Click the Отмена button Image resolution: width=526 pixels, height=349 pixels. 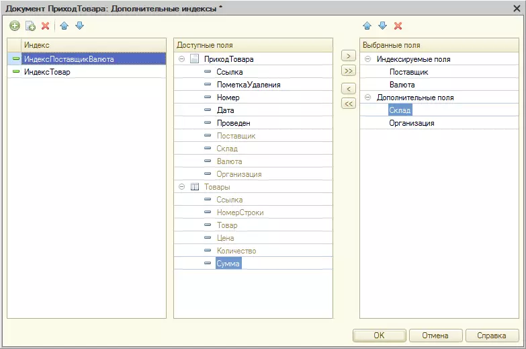click(435, 335)
